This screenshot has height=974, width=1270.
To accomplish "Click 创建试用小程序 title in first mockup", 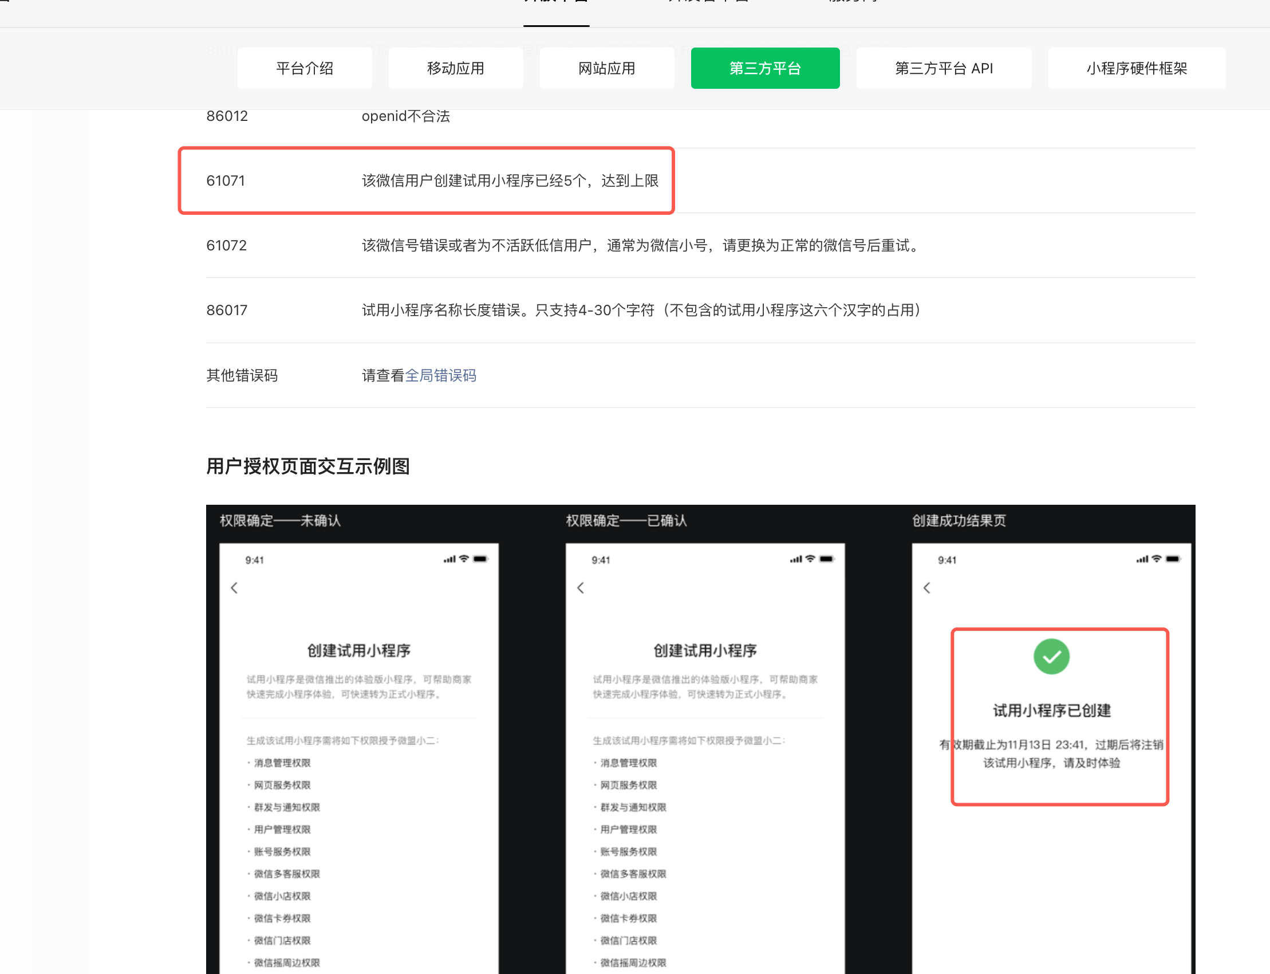I will [358, 650].
